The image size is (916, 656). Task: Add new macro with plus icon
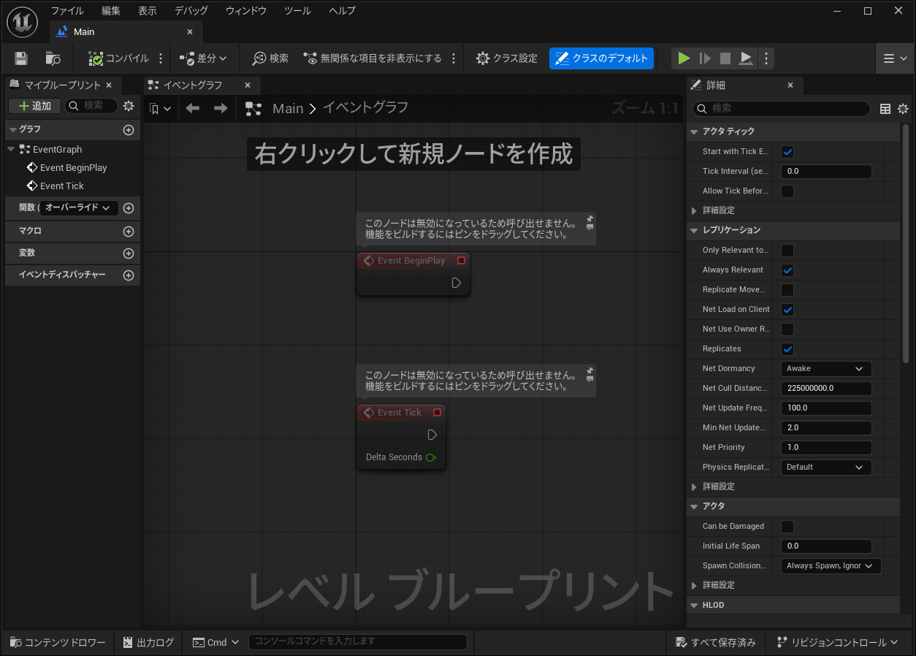coord(129,232)
